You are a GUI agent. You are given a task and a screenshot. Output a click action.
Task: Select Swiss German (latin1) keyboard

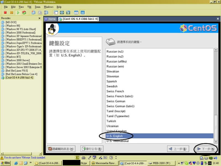[x=120, y=106]
